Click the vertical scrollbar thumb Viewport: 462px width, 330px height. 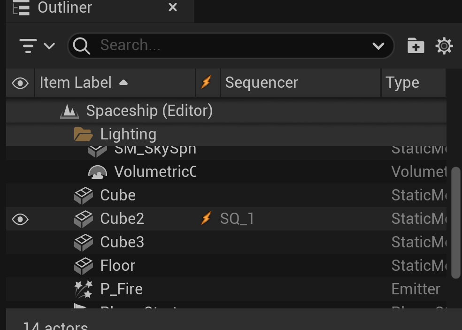pos(455,223)
